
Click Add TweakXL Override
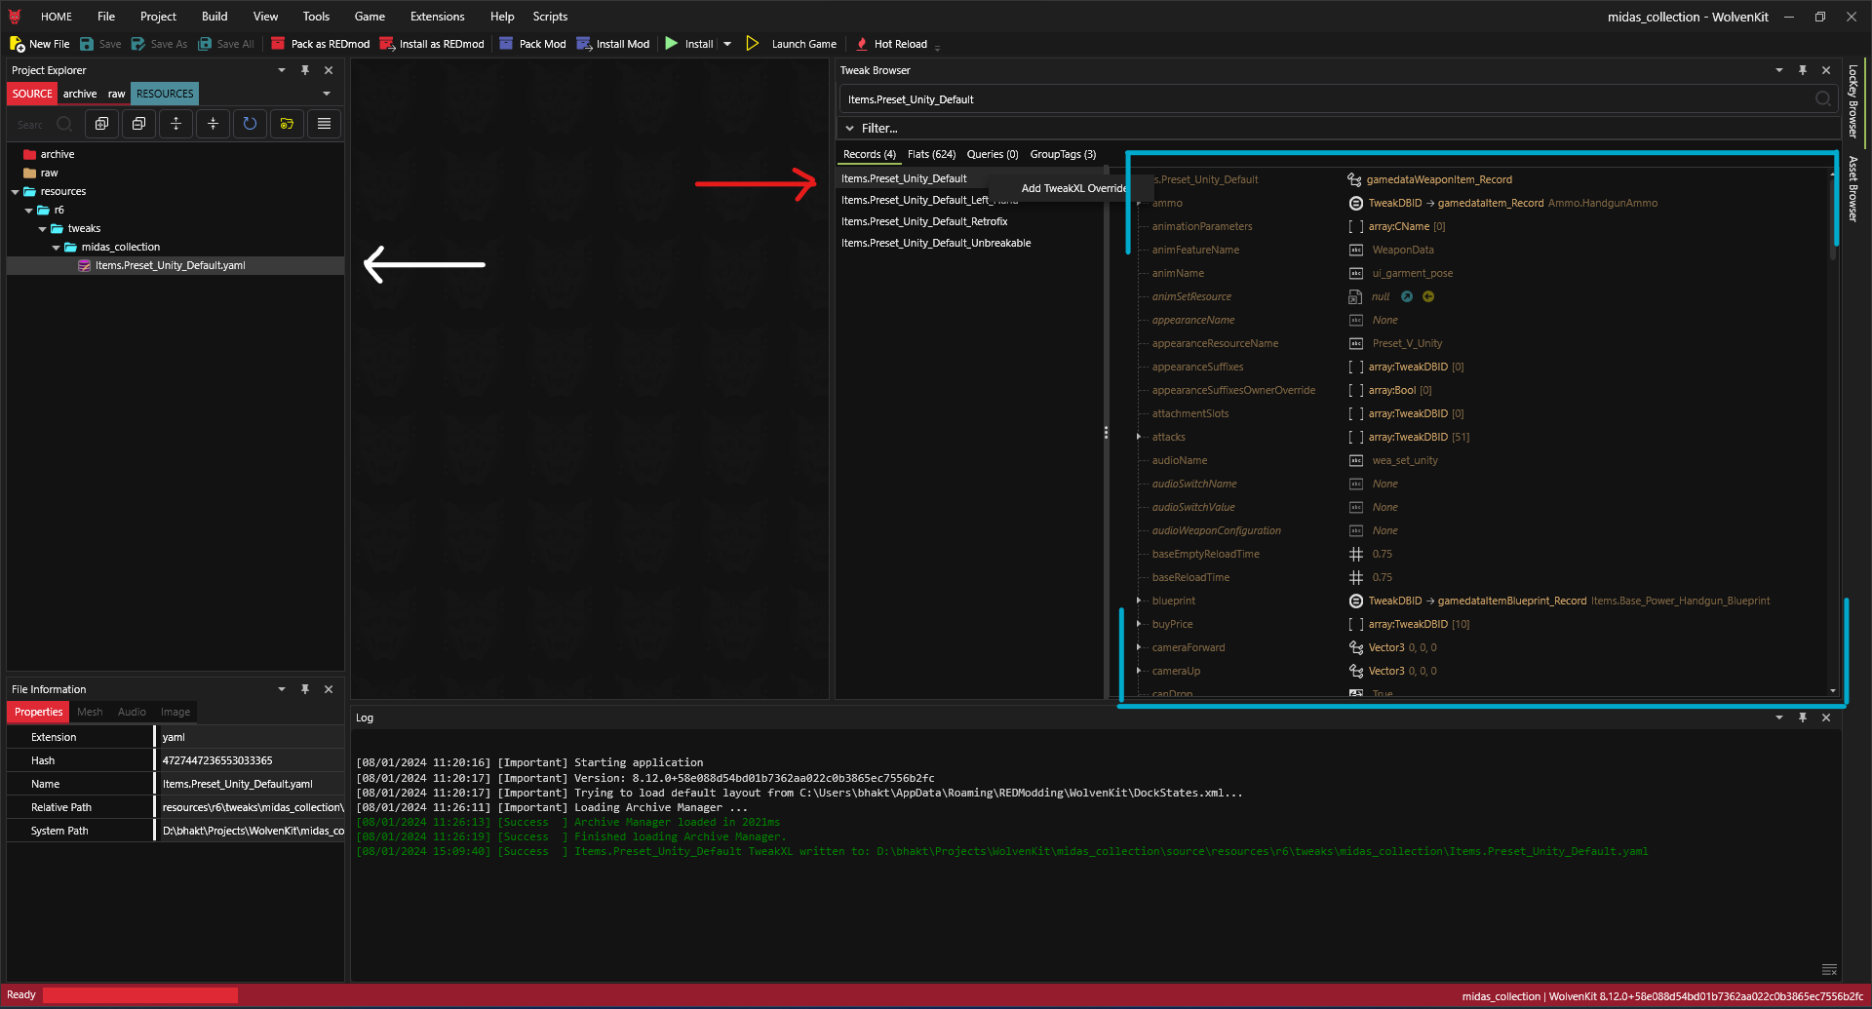click(x=1072, y=188)
